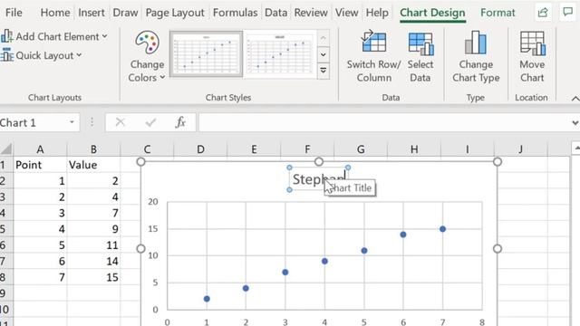Confirm entry with the checkmark icon
The width and height of the screenshot is (580, 326).
click(150, 122)
